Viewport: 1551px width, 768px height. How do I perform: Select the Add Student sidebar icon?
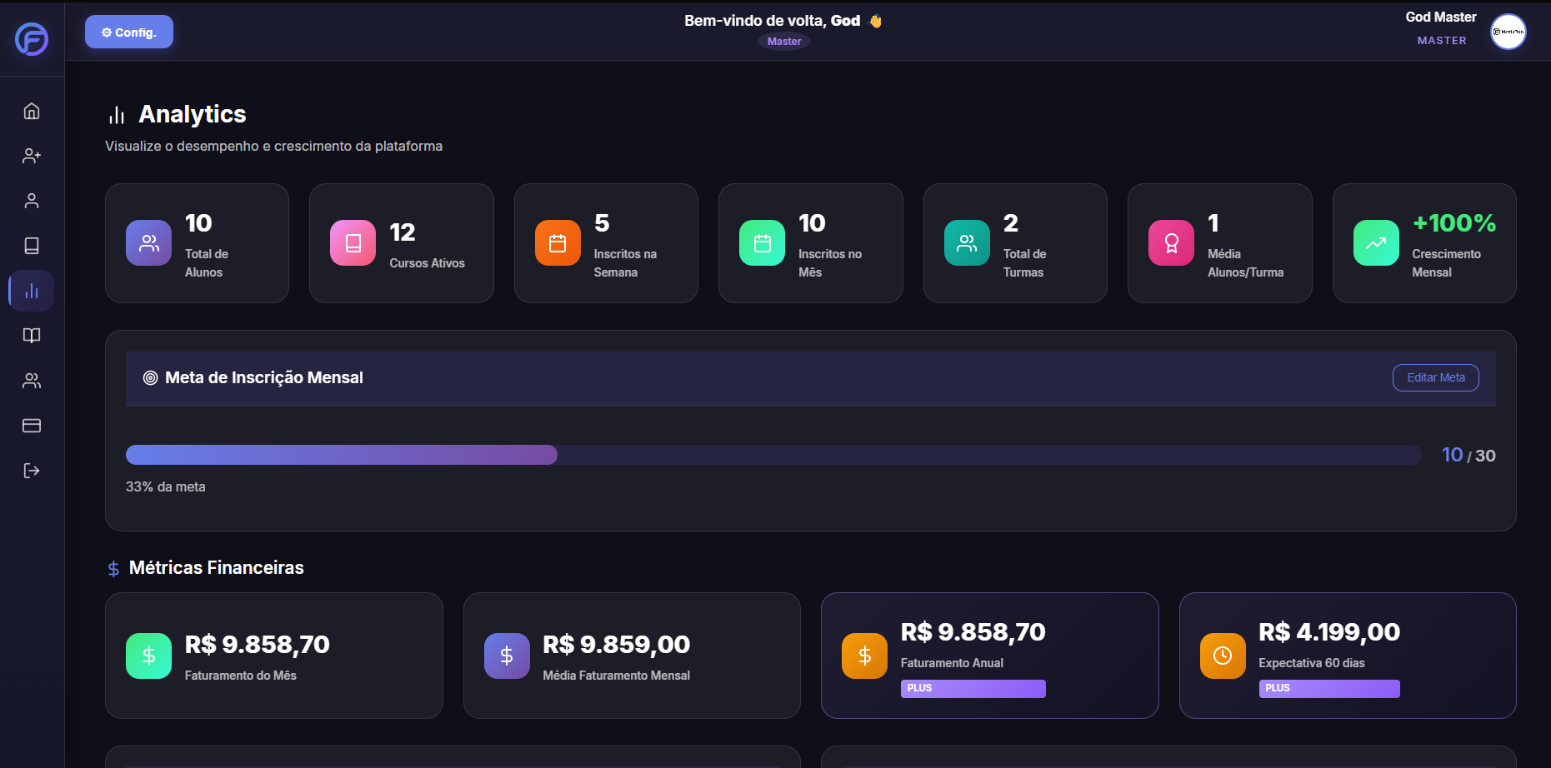click(x=31, y=155)
